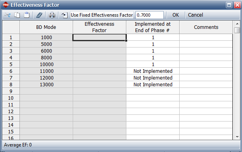Select Implemented at End cell for mode 8000
Image resolution: width=242 pixels, height=152 pixels.
coord(153,58)
